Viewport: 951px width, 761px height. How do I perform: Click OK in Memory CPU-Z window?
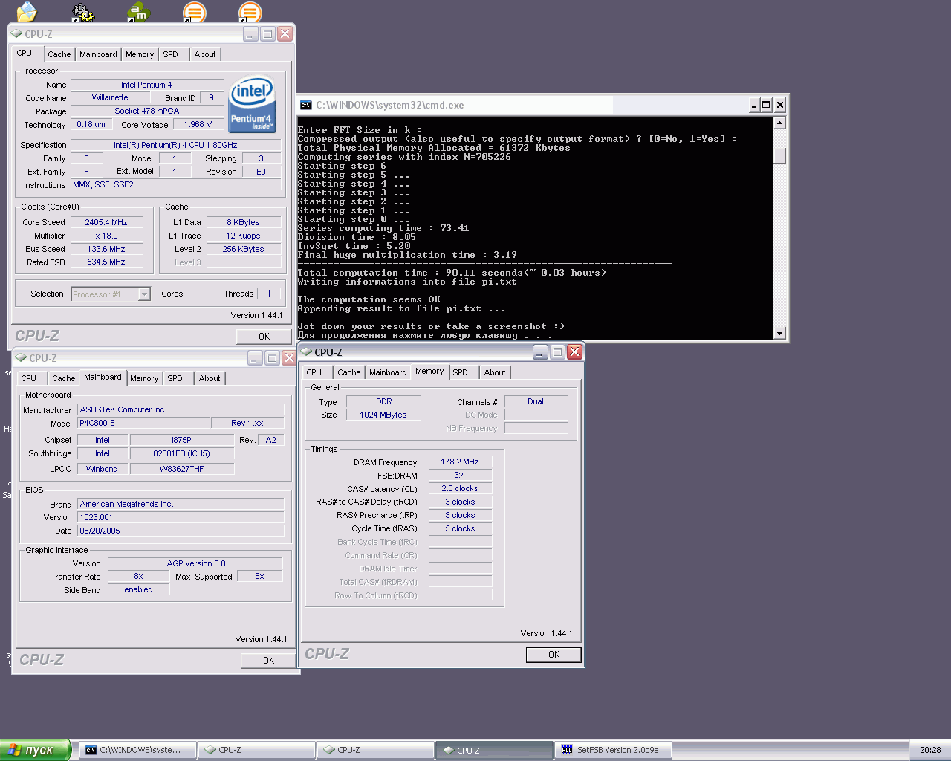pos(554,655)
